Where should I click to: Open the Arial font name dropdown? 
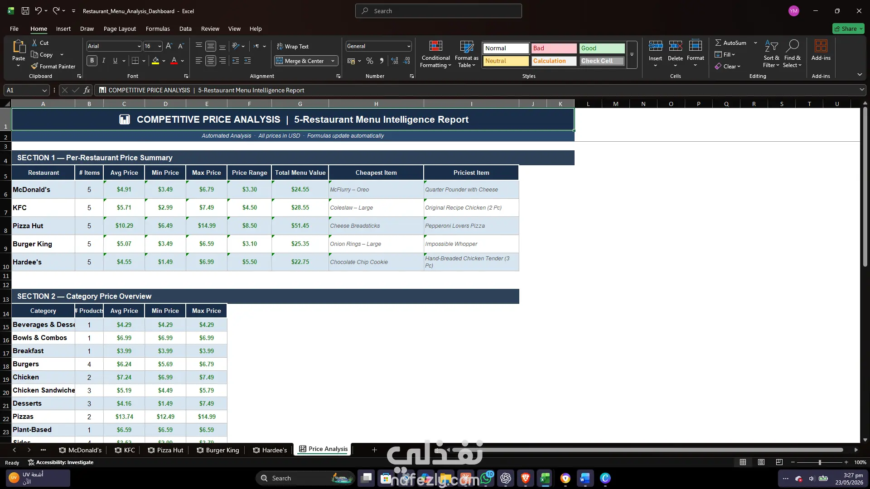[139, 46]
